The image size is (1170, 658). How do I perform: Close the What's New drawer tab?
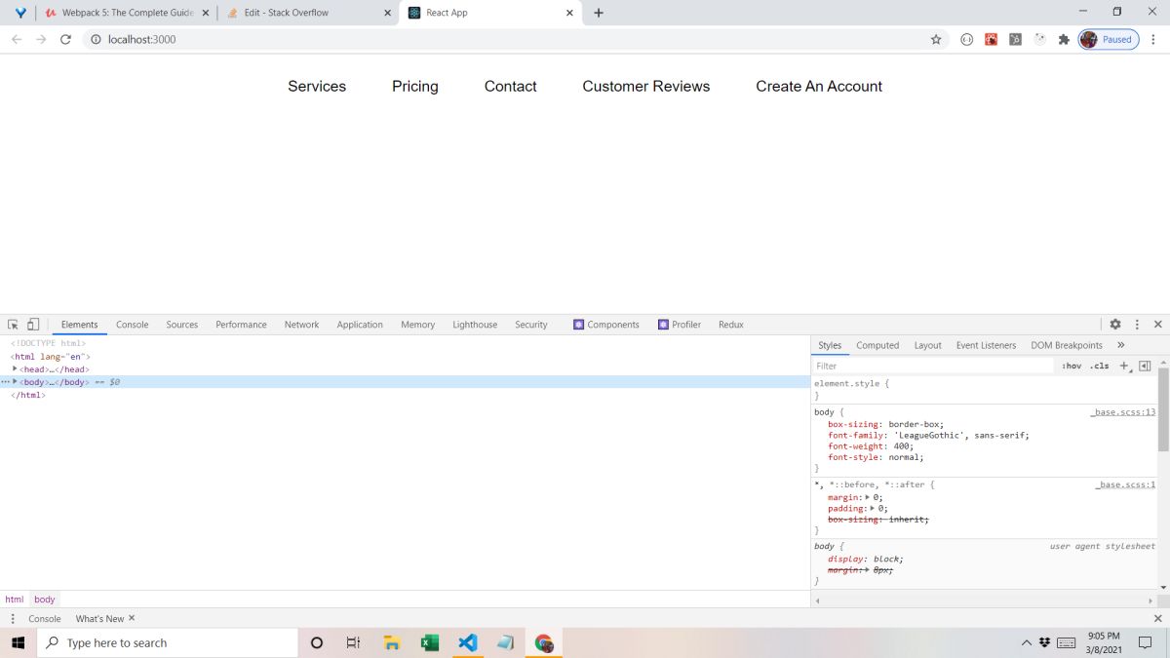(132, 618)
